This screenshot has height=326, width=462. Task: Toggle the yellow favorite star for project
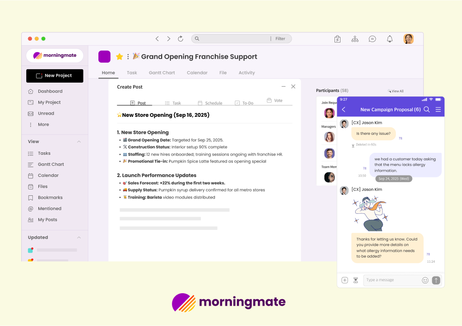[x=119, y=57]
